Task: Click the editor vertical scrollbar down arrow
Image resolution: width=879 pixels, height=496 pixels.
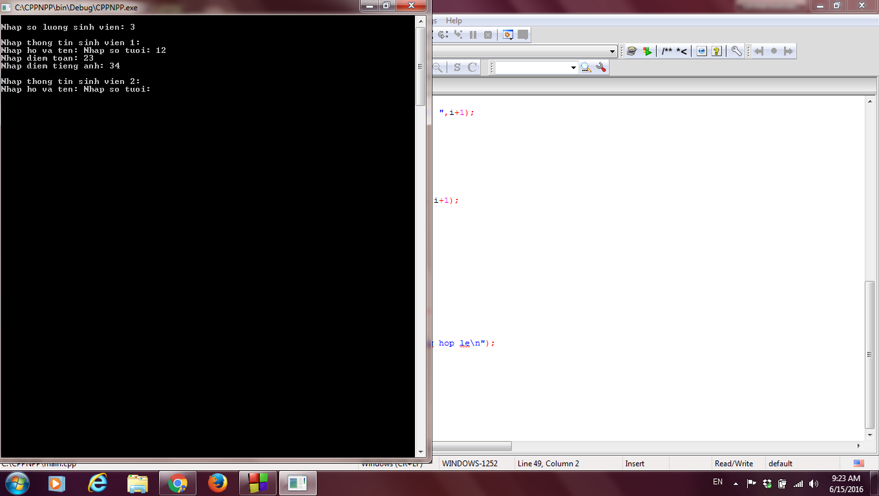Action: click(x=870, y=434)
